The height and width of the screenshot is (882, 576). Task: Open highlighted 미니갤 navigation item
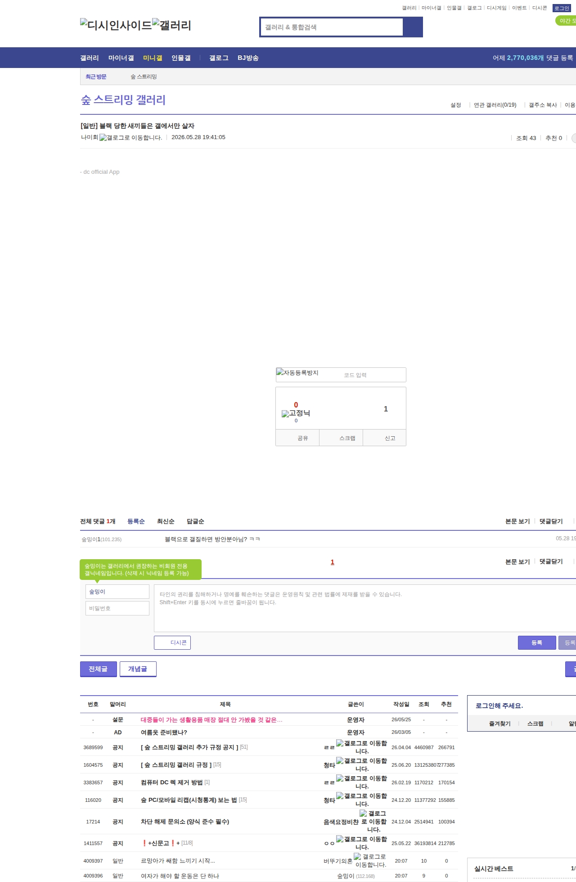coord(153,58)
